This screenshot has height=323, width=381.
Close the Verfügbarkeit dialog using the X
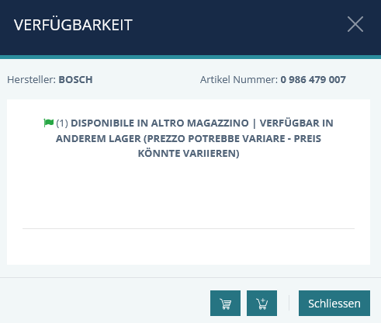[355, 24]
